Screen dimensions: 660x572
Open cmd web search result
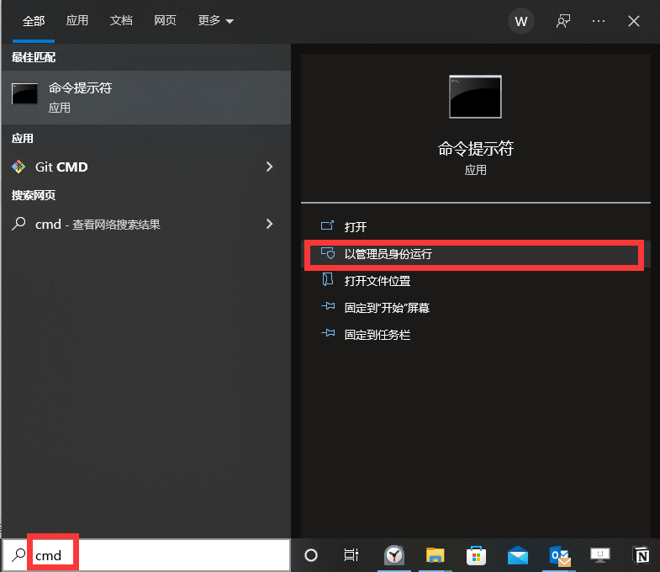[x=146, y=224]
